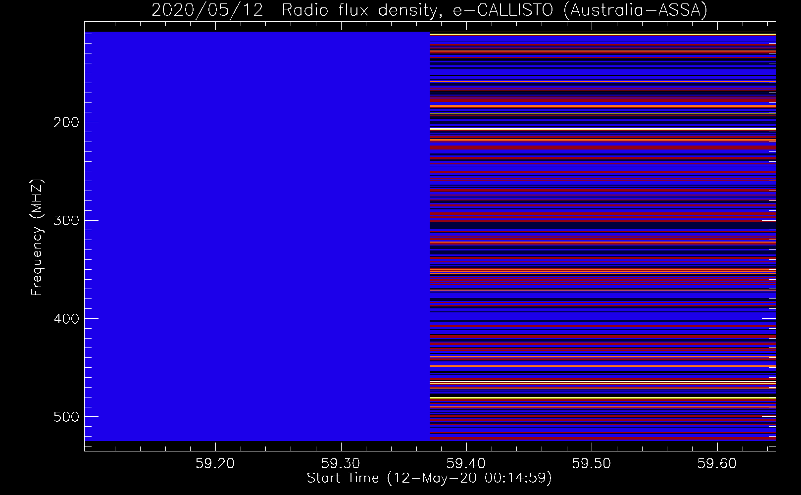This screenshot has width=801, height=495.
Task: Click the "Start Time (12-May-20 00:14:59)" label
Action: click(x=429, y=478)
